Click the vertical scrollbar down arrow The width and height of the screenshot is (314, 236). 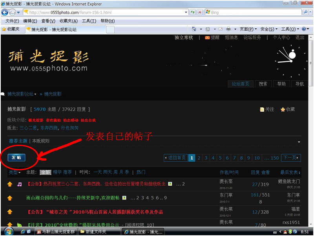click(x=310, y=224)
